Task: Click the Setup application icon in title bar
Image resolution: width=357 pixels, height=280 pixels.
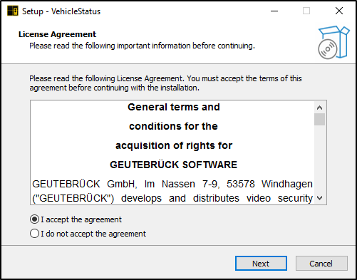Action: [x=13, y=11]
